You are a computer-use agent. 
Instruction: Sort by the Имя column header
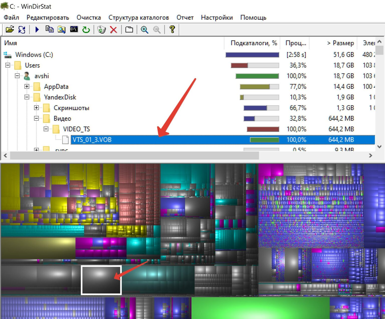pyautogui.click(x=112, y=43)
